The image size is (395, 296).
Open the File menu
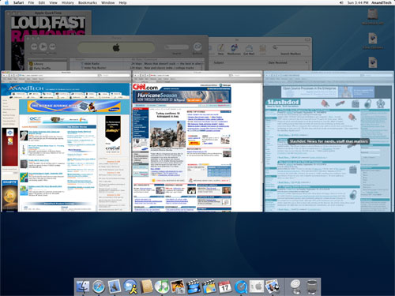31,2
